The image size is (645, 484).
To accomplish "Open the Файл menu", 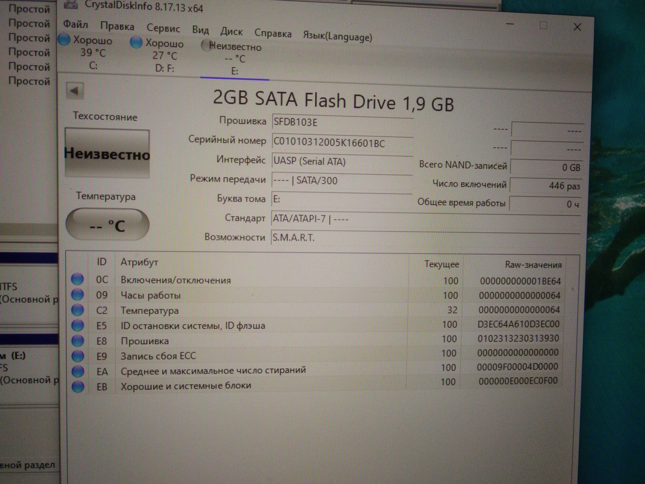I will 75,24.
